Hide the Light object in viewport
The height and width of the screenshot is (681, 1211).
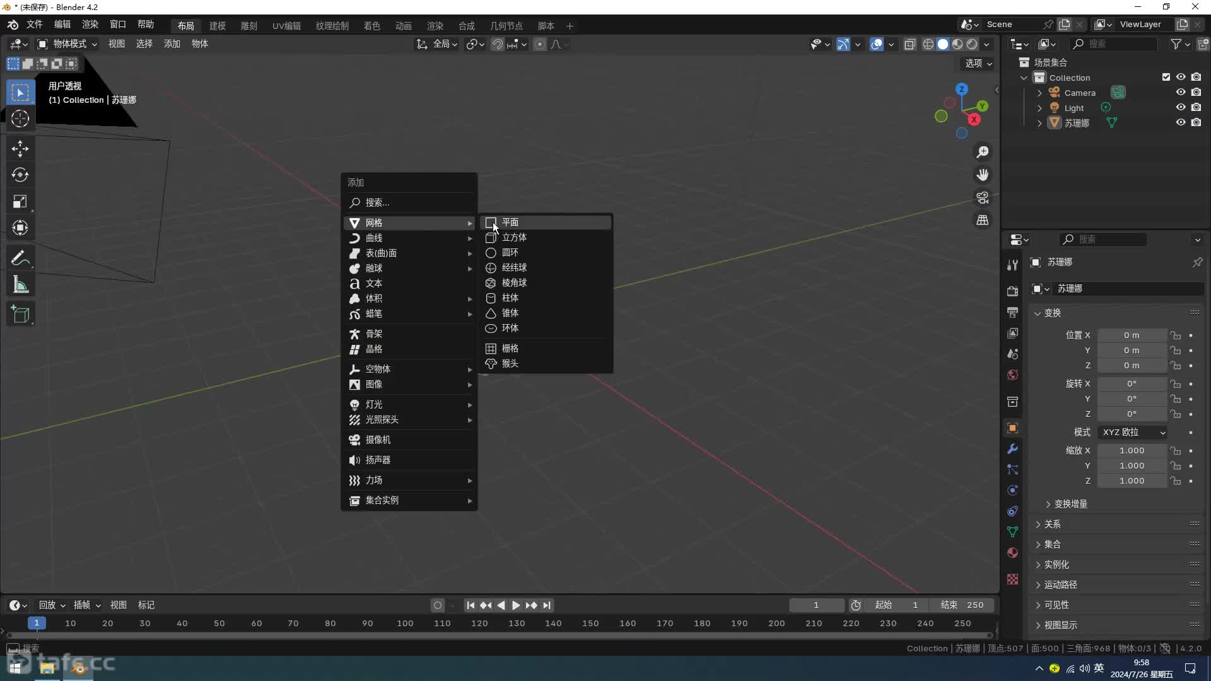pos(1181,107)
